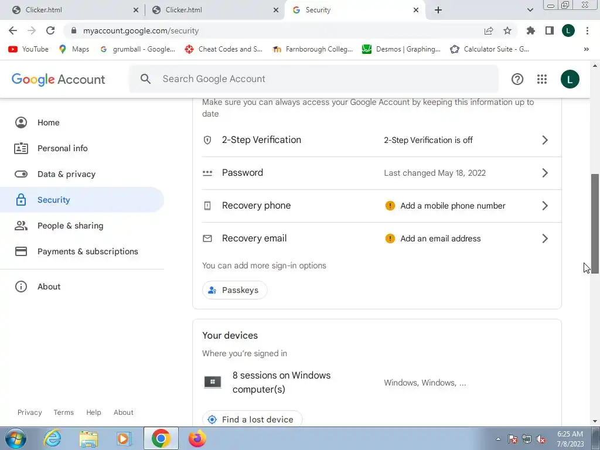
Task: Open Windows Explorer folder on taskbar
Action: click(88, 438)
